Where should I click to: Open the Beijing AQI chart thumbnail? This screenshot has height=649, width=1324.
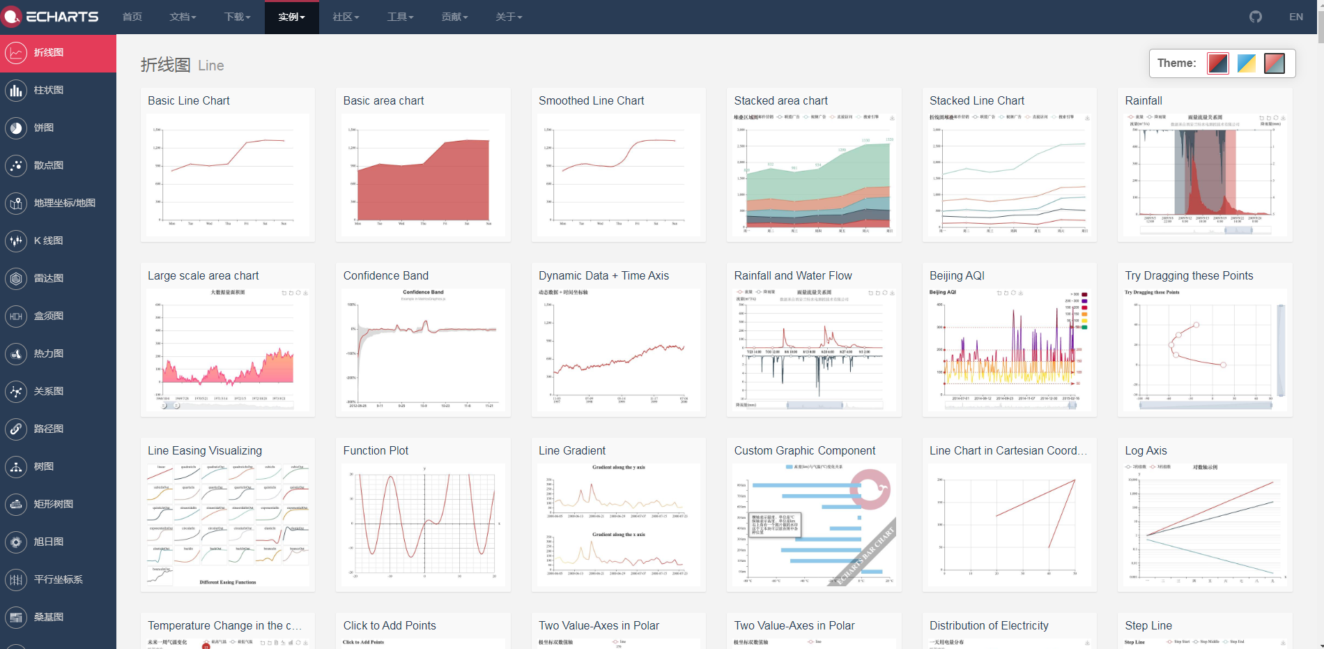click(1009, 349)
